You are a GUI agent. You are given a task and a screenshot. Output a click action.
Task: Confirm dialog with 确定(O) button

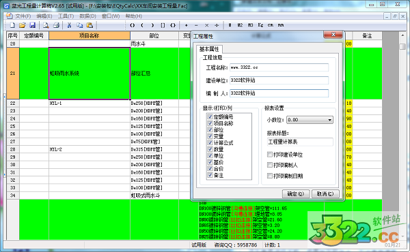click(x=296, y=194)
